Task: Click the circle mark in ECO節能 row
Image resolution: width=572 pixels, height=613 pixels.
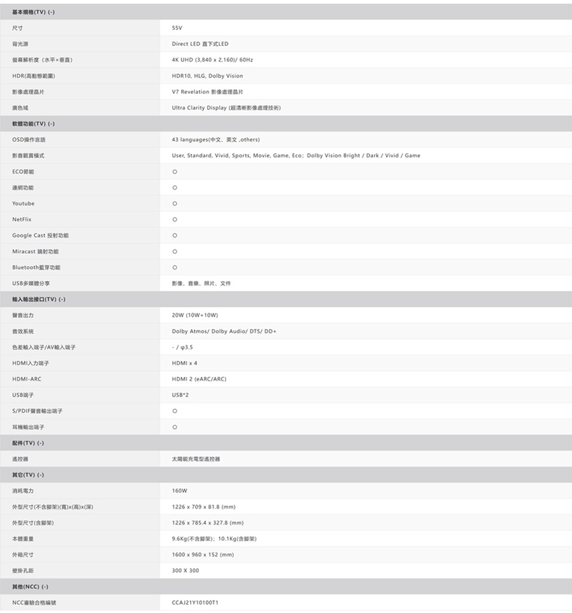Action: [x=175, y=172]
